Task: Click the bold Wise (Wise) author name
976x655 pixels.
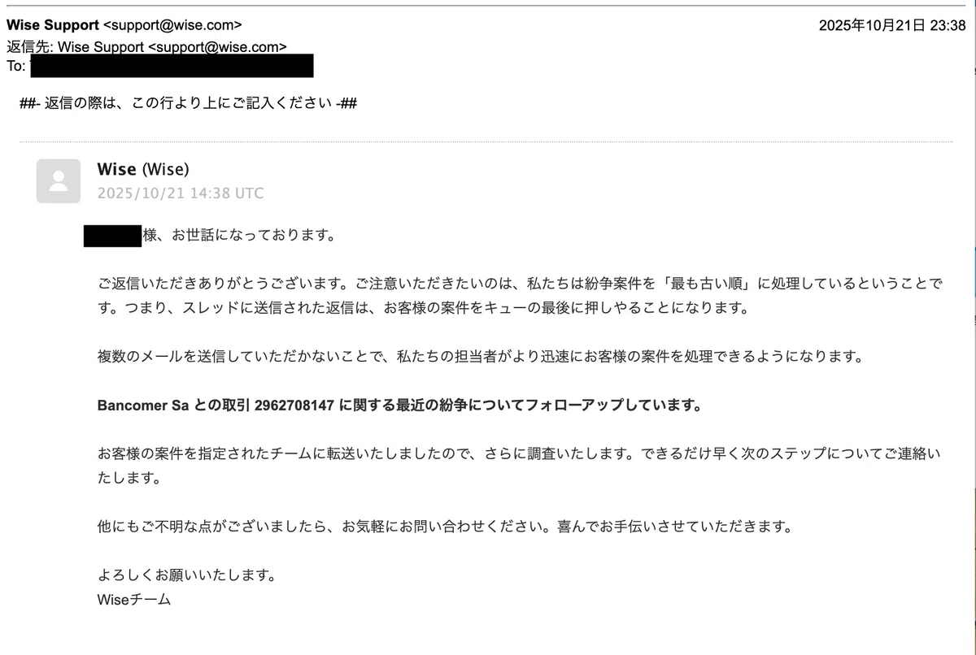Action: pyautogui.click(x=143, y=169)
